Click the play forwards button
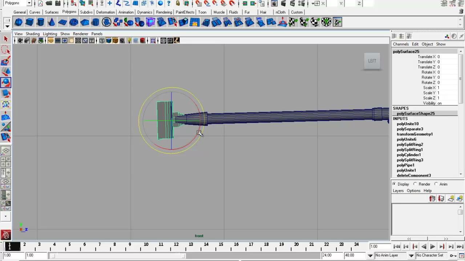 [x=433, y=246]
